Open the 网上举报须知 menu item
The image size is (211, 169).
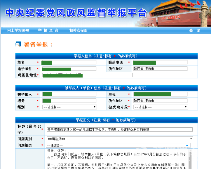[18, 30]
